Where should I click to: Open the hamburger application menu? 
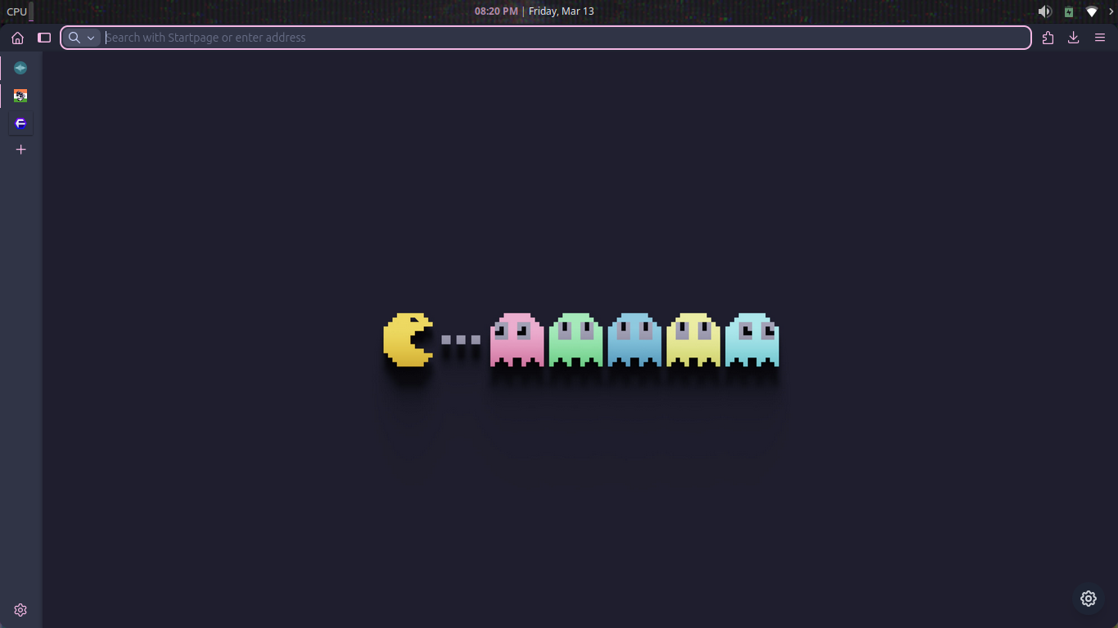click(x=1100, y=38)
